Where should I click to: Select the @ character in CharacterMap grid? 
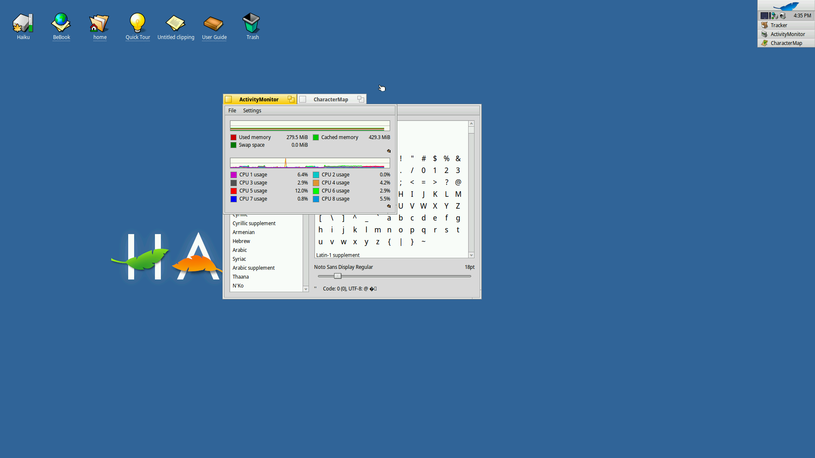tap(458, 182)
